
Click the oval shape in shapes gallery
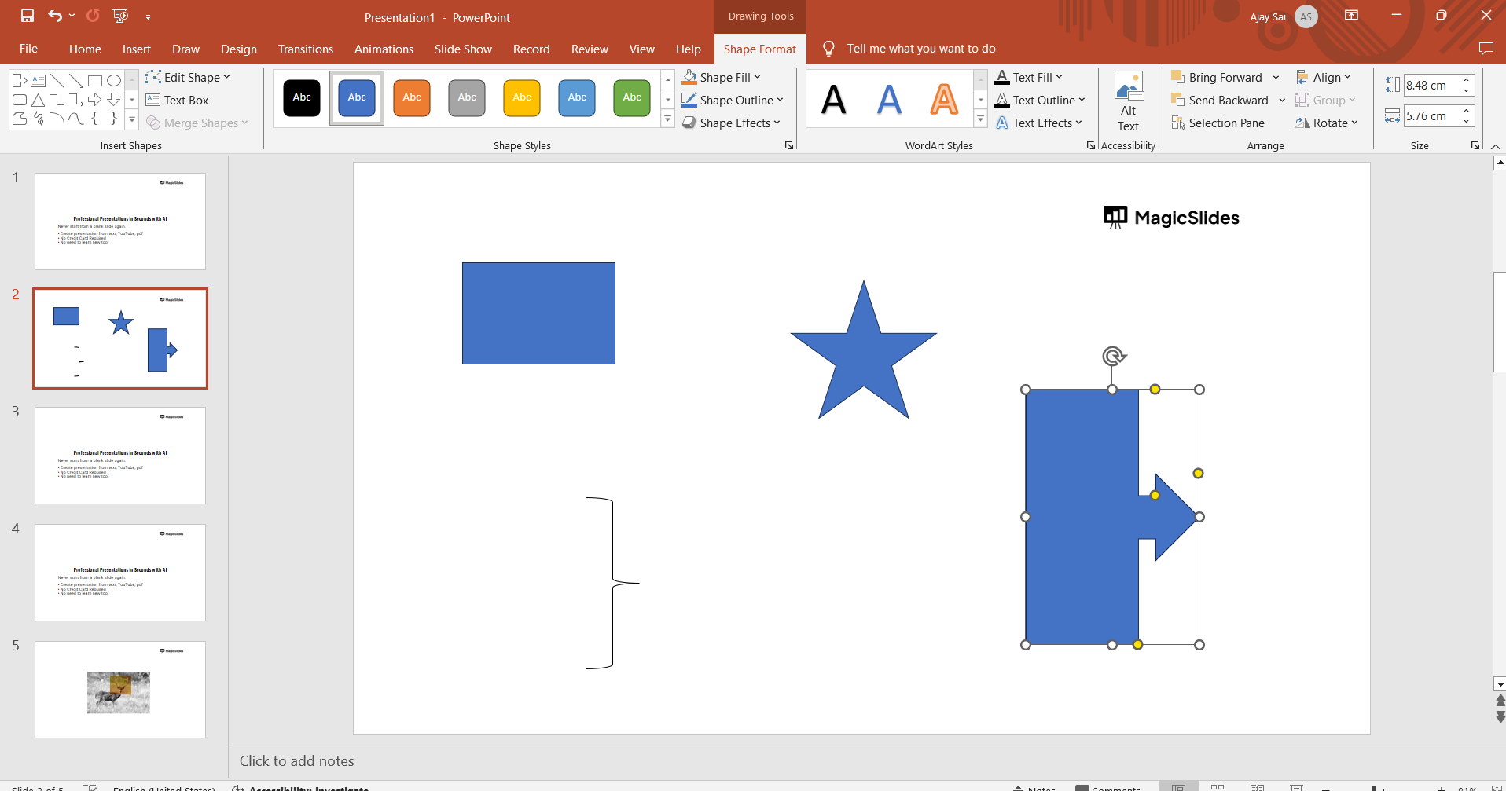click(114, 80)
